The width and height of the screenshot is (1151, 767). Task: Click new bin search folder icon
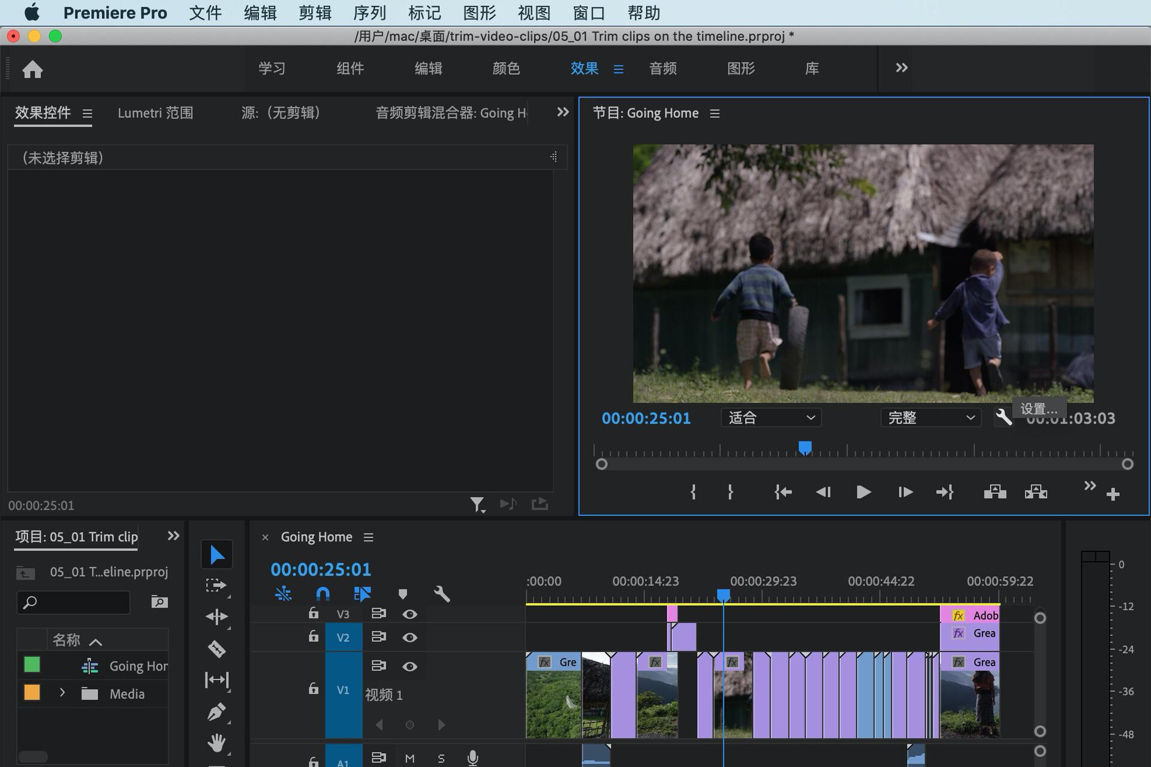point(159,602)
